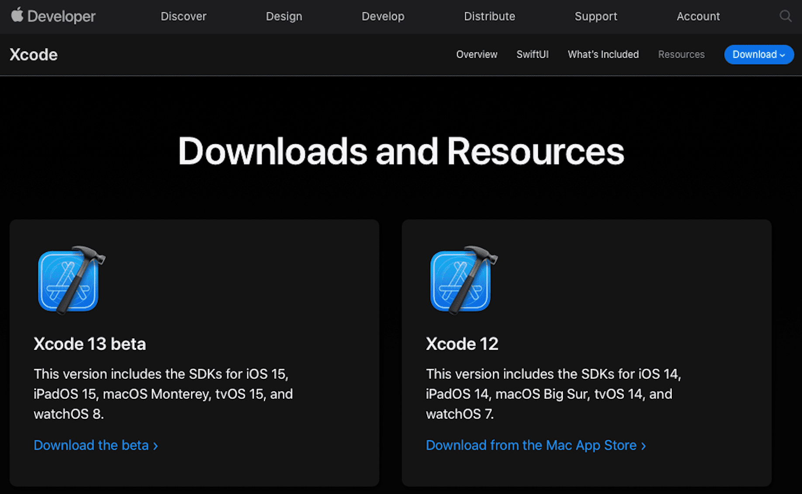Image resolution: width=802 pixels, height=494 pixels.
Task: Click the Xcode 13 beta hammer icon
Action: point(72,280)
